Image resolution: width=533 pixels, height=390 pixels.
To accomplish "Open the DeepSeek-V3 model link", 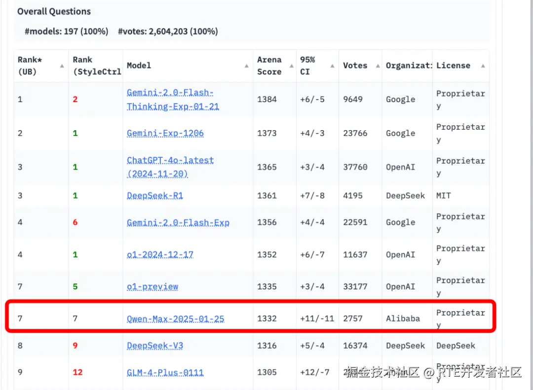I will pyautogui.click(x=154, y=346).
